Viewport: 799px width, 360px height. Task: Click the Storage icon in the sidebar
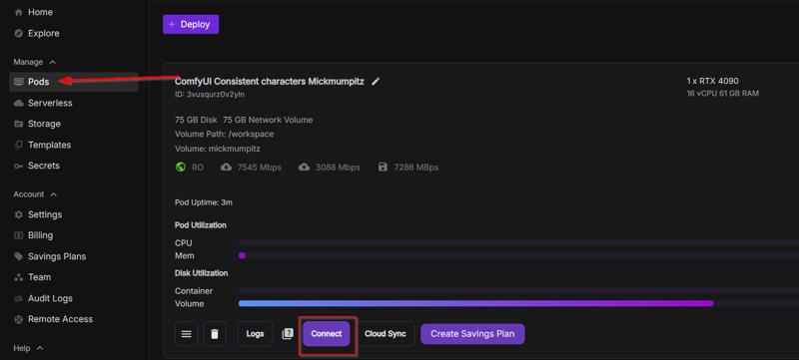click(19, 124)
